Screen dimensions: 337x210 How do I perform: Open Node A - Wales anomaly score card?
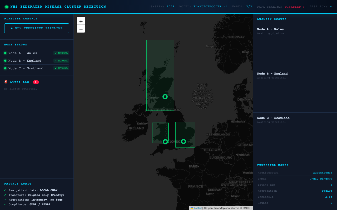(295, 46)
